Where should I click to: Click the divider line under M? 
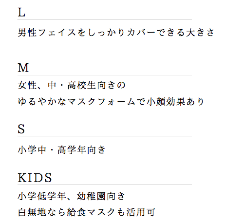tap(105, 75)
